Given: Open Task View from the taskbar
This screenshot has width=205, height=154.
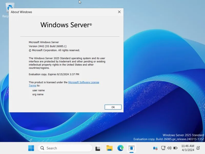Looking at the screenshot, I should tap(98, 148).
